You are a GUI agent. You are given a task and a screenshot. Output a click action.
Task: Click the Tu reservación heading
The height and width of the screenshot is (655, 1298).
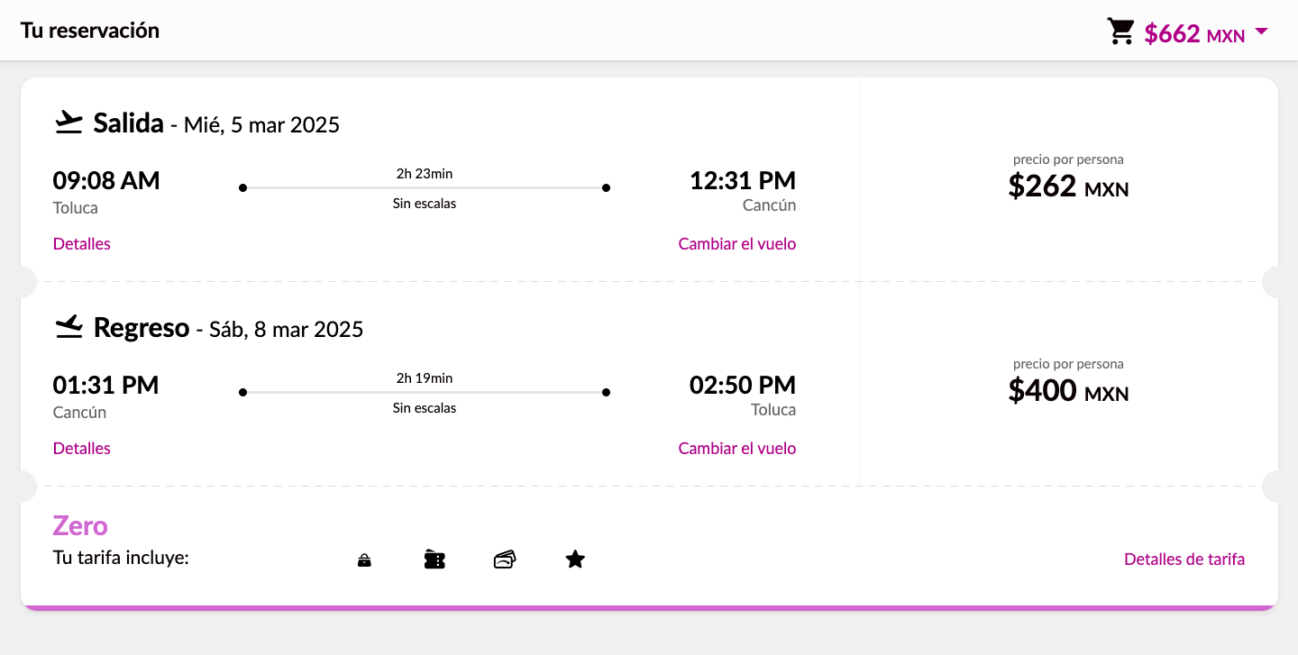[90, 30]
